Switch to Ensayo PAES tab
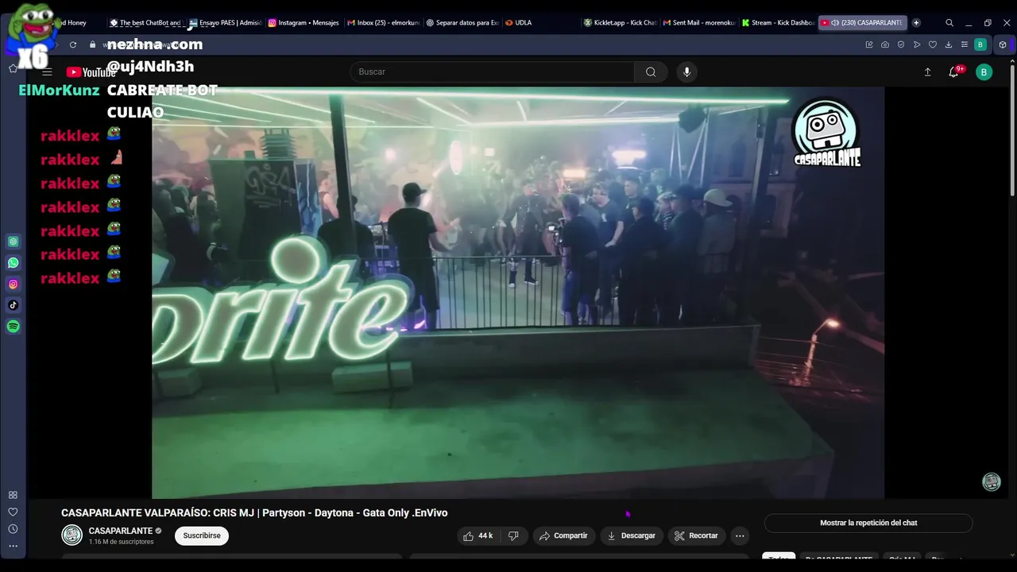The width and height of the screenshot is (1017, 572). pyautogui.click(x=225, y=23)
